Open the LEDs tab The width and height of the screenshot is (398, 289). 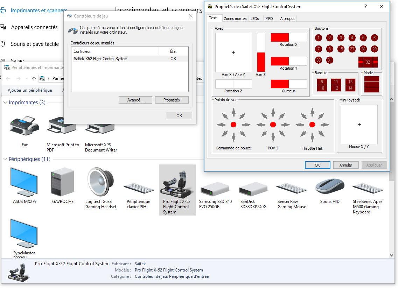pos(255,19)
